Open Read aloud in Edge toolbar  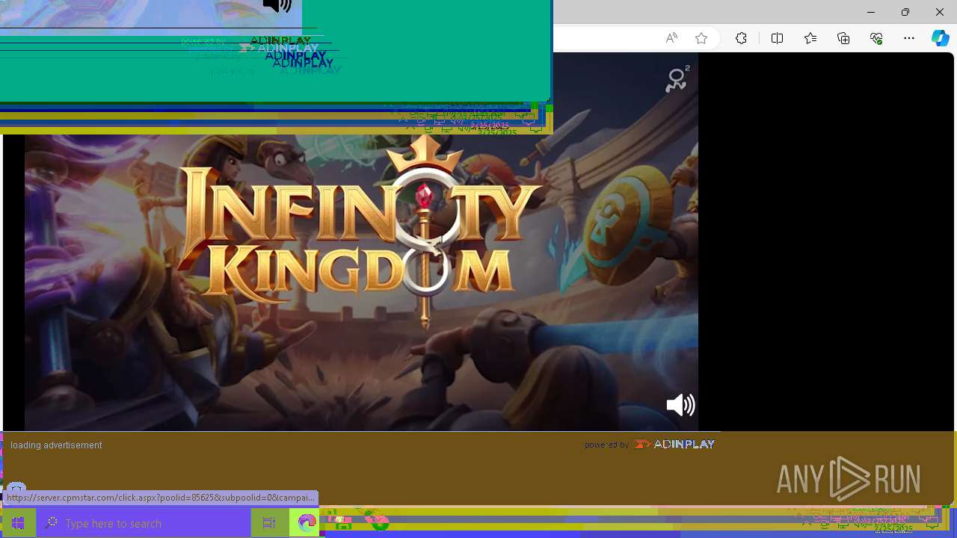(x=671, y=38)
